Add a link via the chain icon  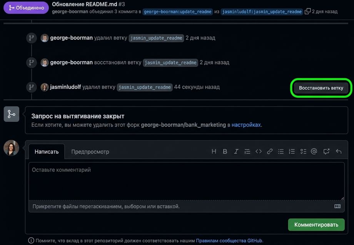tap(270, 151)
